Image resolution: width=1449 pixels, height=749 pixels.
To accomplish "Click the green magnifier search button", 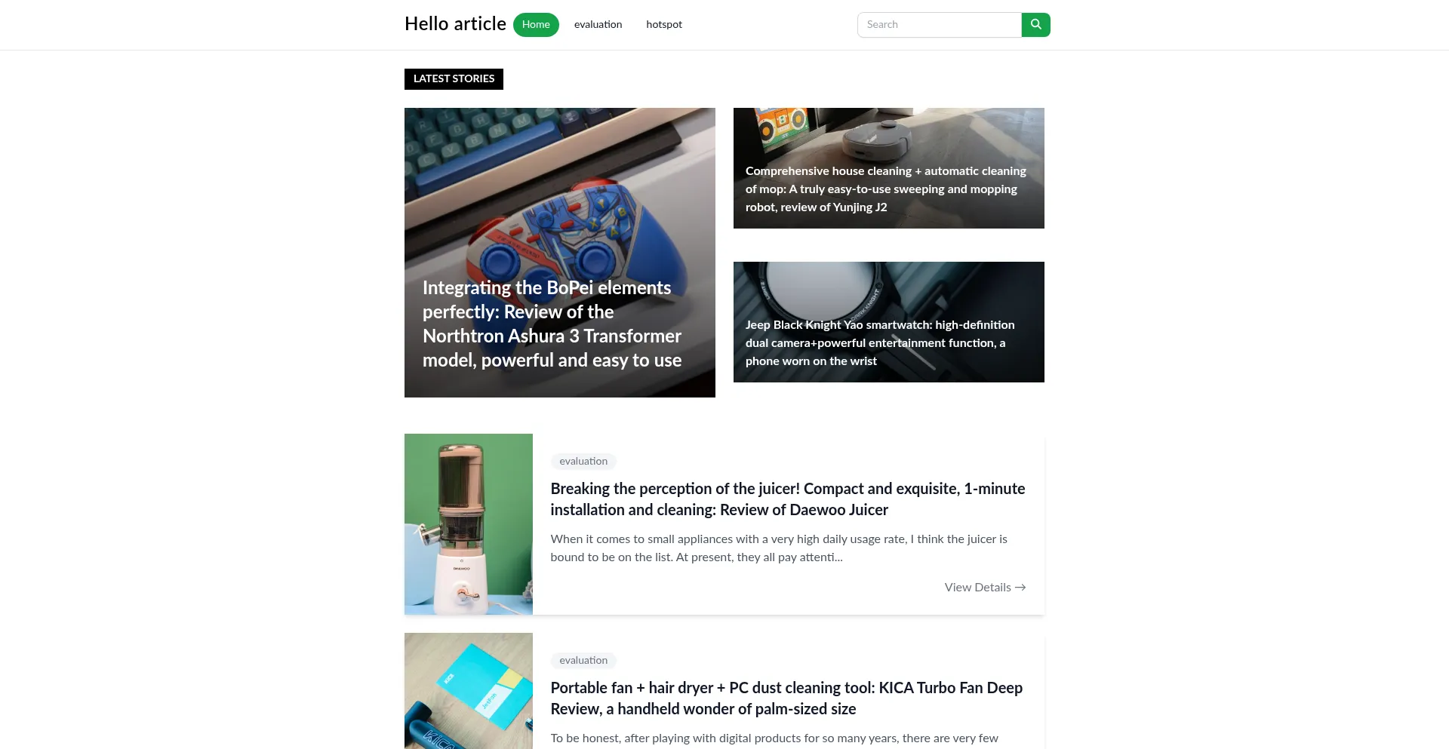I will coord(1035,25).
